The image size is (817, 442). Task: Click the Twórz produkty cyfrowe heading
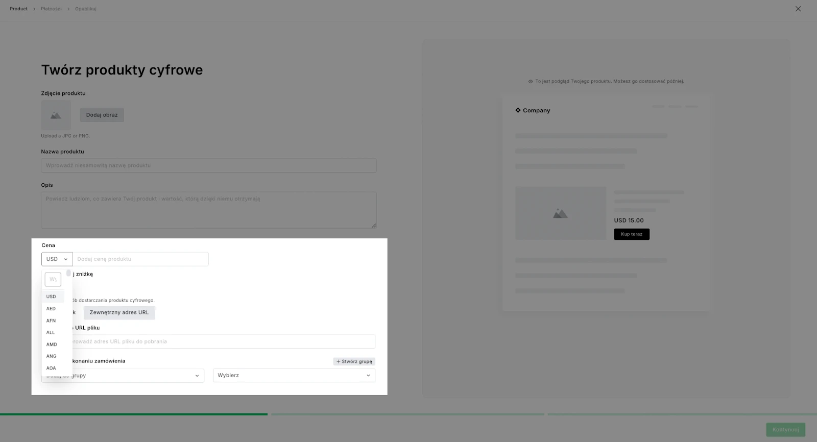point(122,70)
